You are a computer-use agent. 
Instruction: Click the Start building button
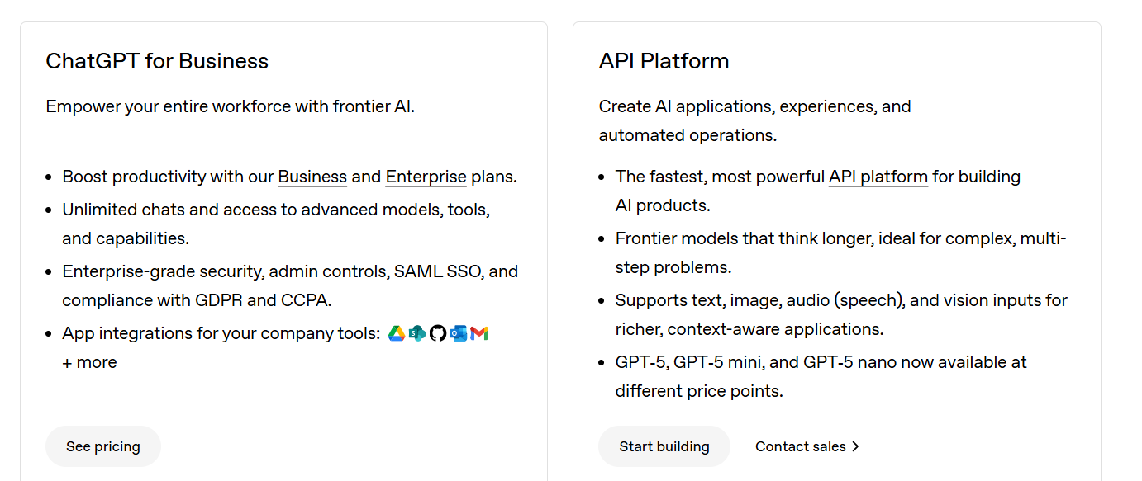[664, 446]
